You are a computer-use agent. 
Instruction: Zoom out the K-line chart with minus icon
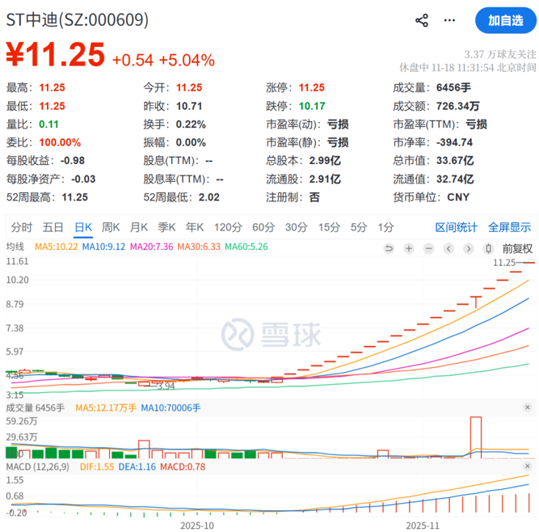tap(428, 248)
